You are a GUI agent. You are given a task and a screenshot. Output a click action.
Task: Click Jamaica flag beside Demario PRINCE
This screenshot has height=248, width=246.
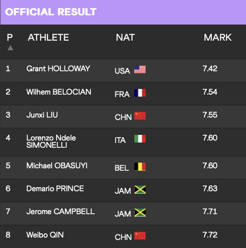point(140,190)
